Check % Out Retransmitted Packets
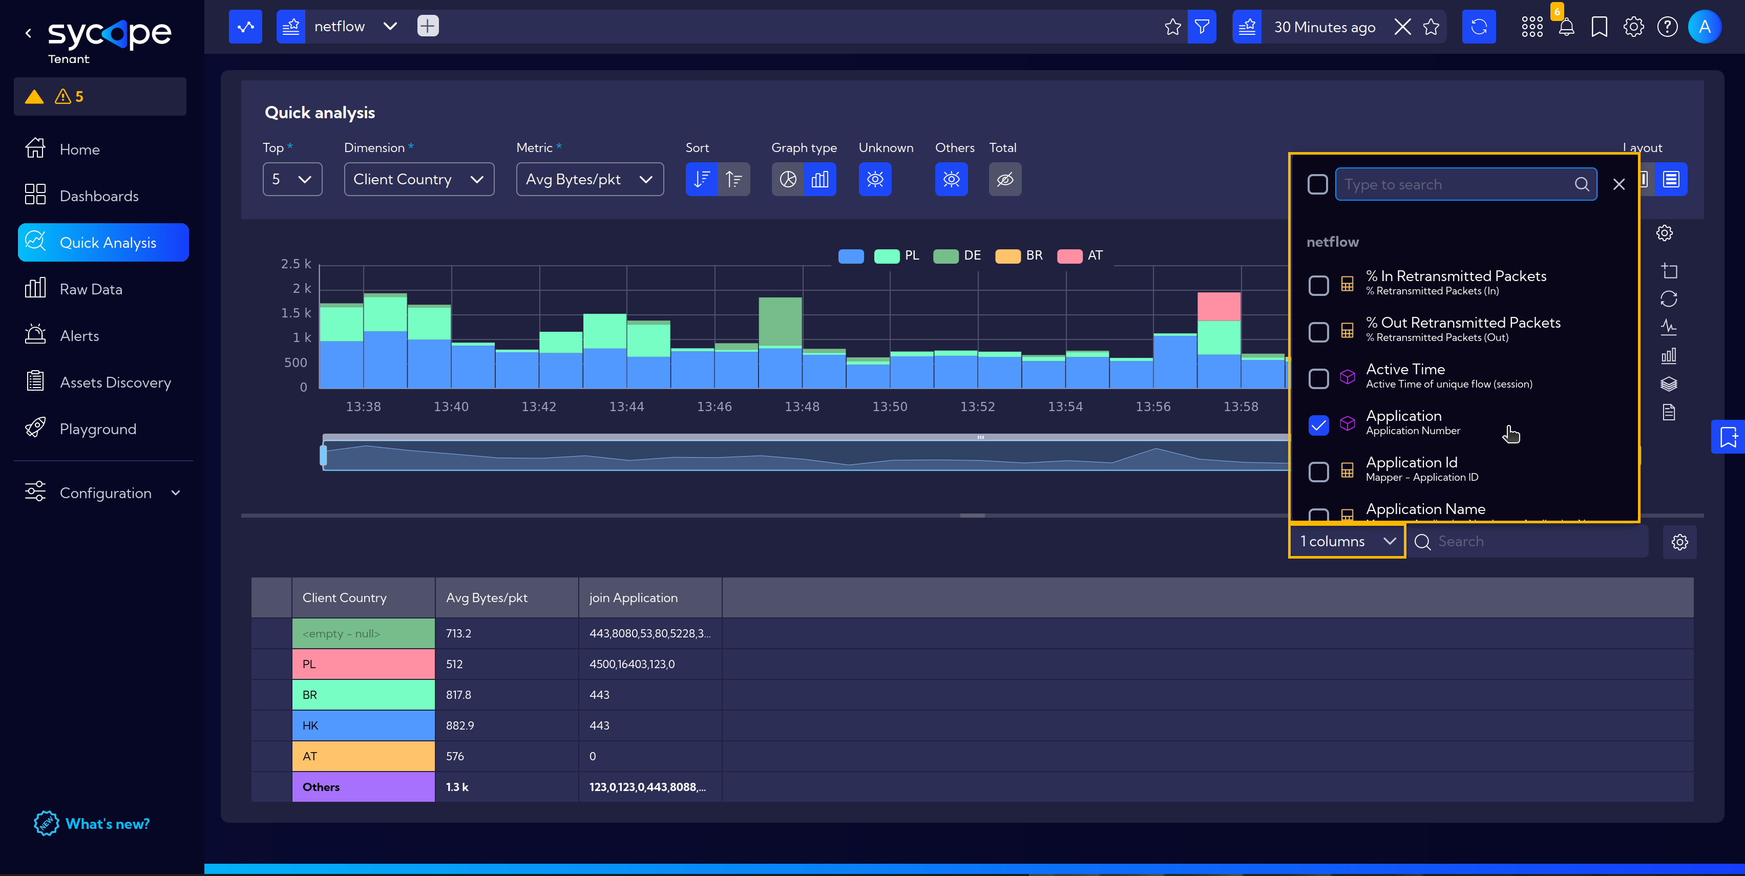The height and width of the screenshot is (876, 1745). point(1318,332)
